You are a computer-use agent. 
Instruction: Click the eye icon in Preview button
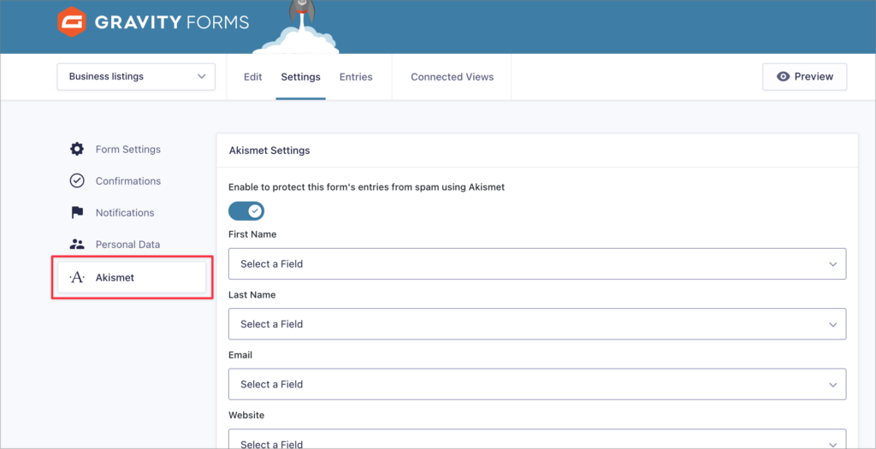click(784, 76)
